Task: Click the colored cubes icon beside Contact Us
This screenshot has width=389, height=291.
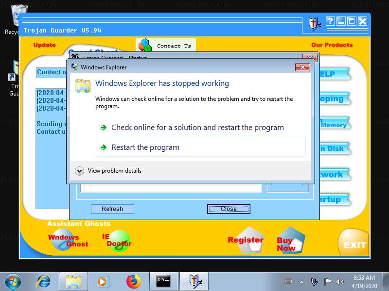Action: click(x=145, y=45)
